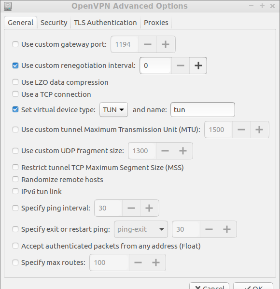Enable Randomize remote hosts
This screenshot has width=280, height=289.
pyautogui.click(x=15, y=179)
